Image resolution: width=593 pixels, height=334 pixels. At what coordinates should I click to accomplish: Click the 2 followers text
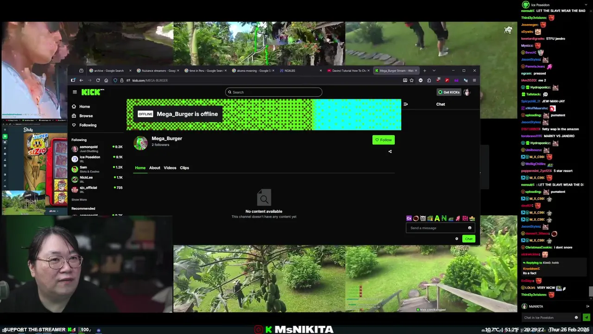click(x=160, y=145)
